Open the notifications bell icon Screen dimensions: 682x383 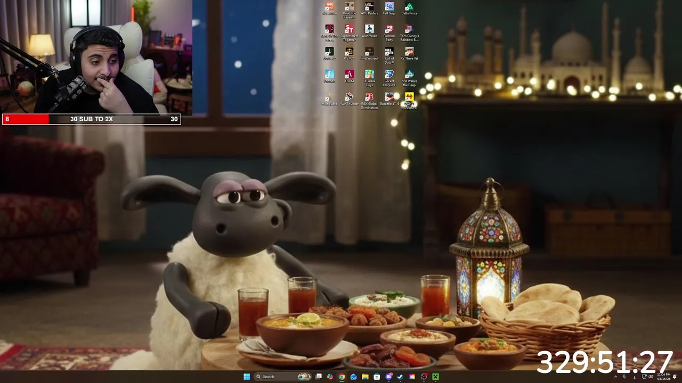[x=675, y=377]
